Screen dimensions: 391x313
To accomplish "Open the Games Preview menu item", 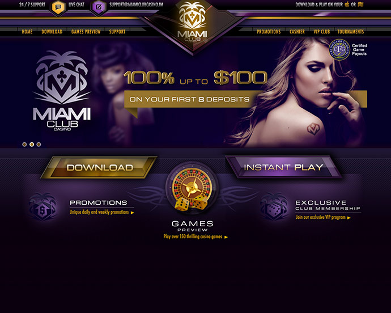I will (86, 32).
